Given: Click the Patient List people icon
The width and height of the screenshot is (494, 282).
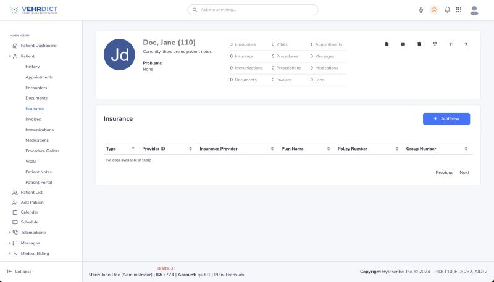Looking at the screenshot, I should (x=15, y=193).
